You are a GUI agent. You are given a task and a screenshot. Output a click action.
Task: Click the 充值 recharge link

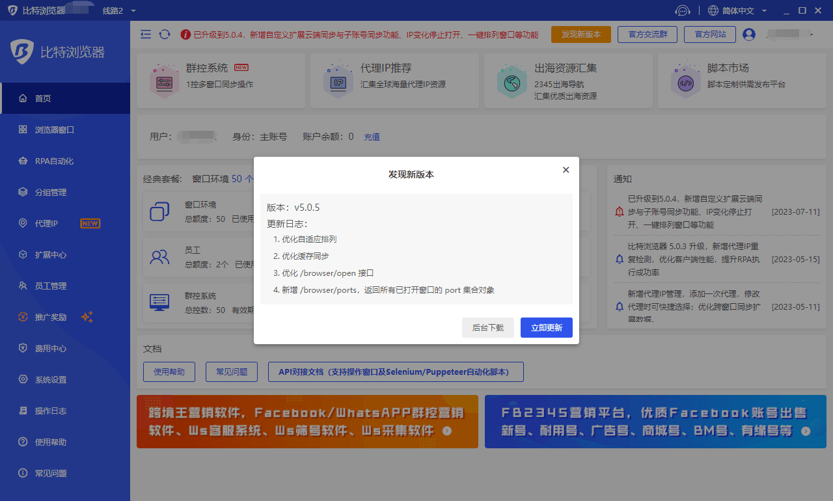[x=372, y=137]
